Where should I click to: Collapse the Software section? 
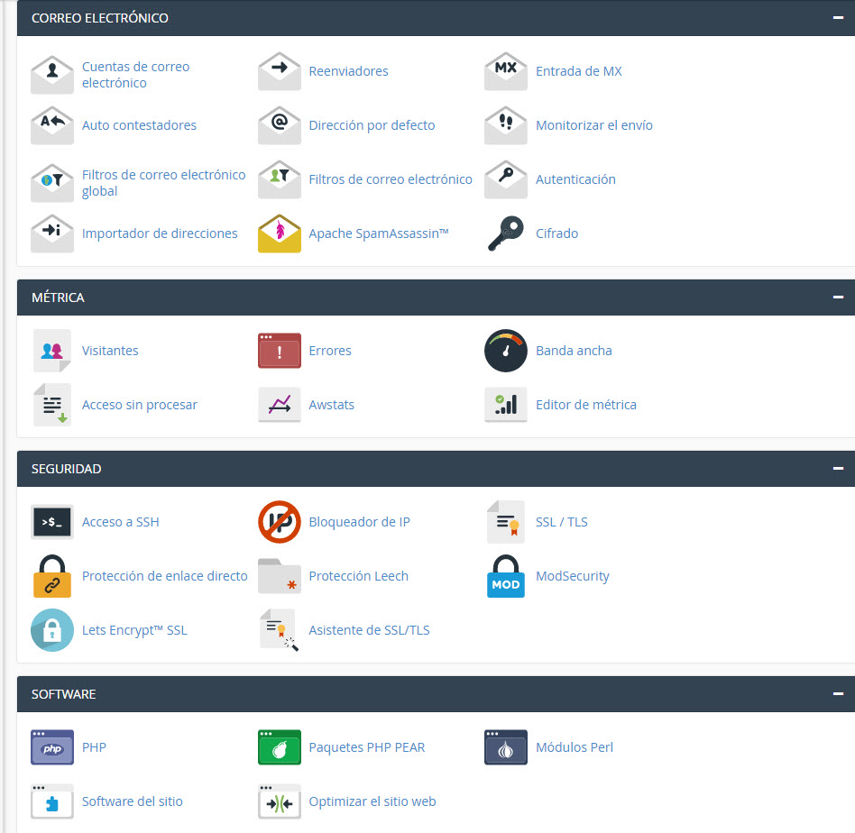pos(838,694)
